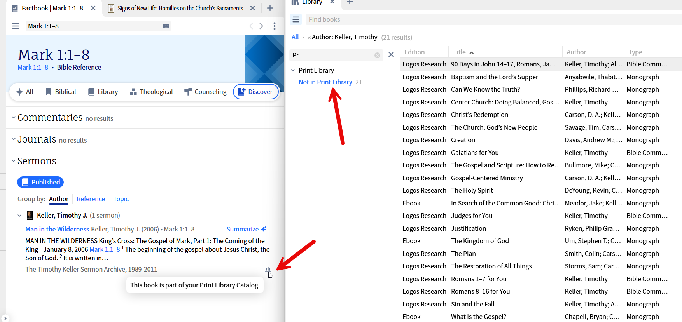Click the Summarize sparkle icon
This screenshot has width=682, height=322.
(264, 229)
